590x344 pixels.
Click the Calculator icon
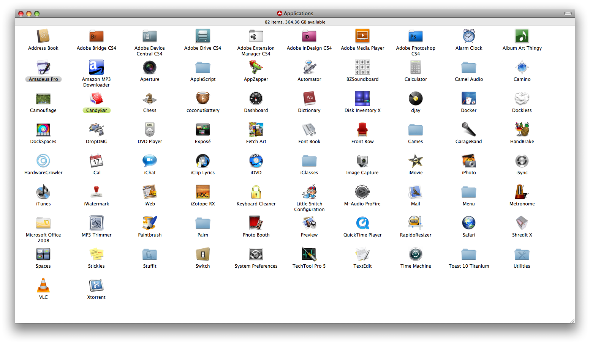point(416,67)
